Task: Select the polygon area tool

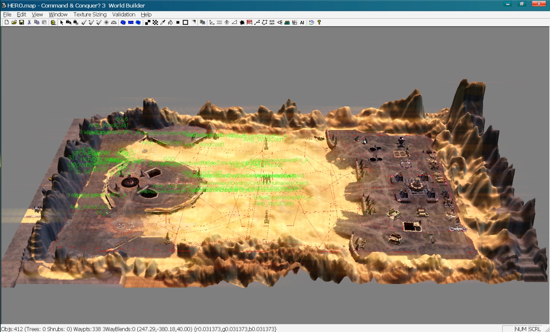Action: [264, 23]
